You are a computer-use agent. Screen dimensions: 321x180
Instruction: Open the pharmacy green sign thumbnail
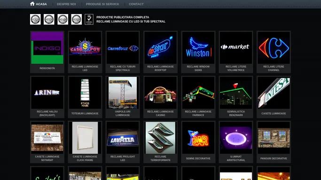pyautogui.click(x=198, y=93)
